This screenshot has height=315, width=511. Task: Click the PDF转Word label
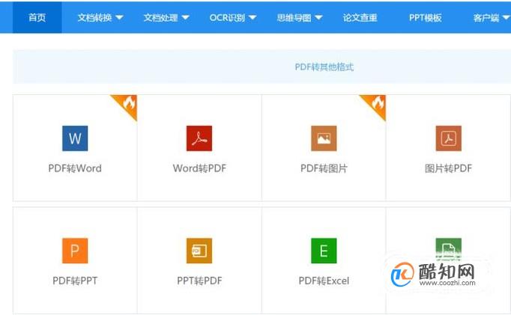click(75, 168)
